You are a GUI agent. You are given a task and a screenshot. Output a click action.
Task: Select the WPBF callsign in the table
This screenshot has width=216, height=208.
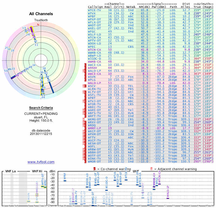click(92, 16)
